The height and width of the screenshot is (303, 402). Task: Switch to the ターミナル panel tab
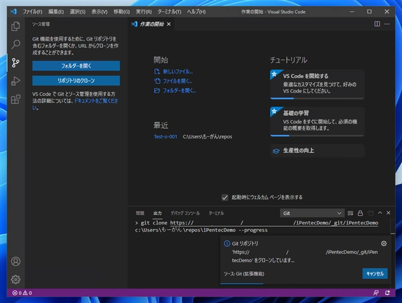[216, 213]
